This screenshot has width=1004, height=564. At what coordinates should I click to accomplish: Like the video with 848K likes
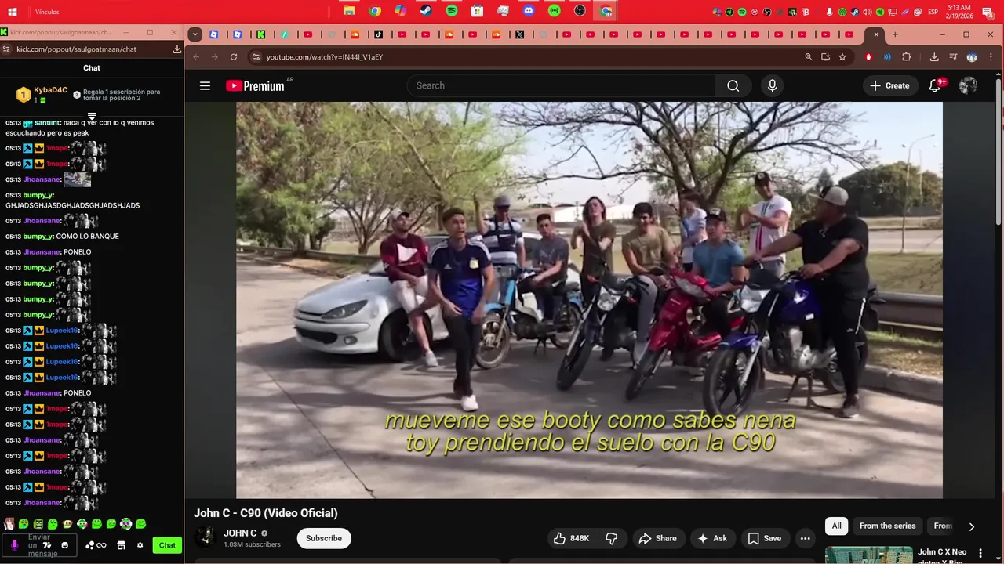pyautogui.click(x=571, y=538)
